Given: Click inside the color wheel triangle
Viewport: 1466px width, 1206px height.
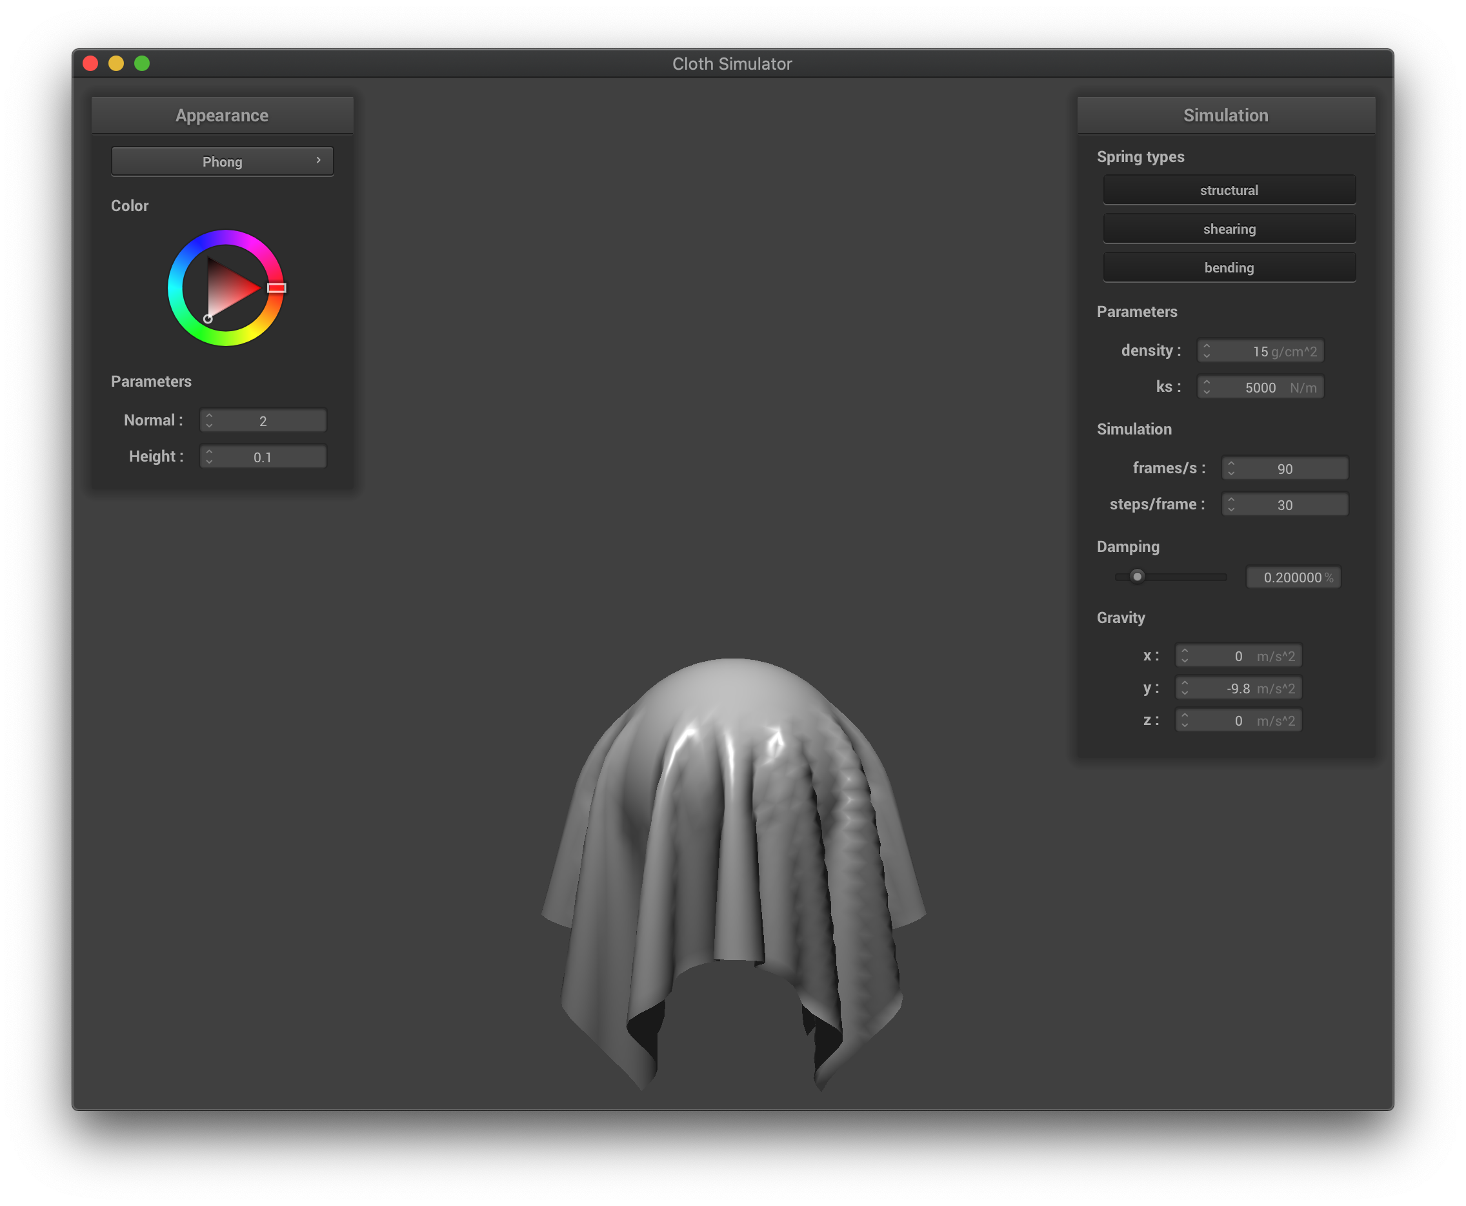Looking at the screenshot, I should (226, 289).
